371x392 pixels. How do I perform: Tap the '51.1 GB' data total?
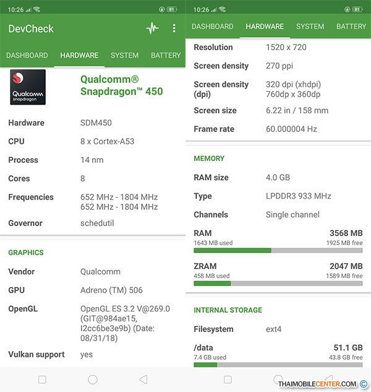[348, 347]
